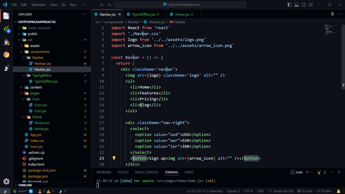This screenshot has width=345, height=194.
Task: Toggle bottom panel layout
Action: click(296, 5)
